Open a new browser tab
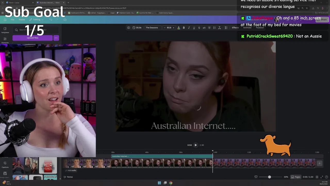The height and width of the screenshot is (186, 330). (x=68, y=3)
